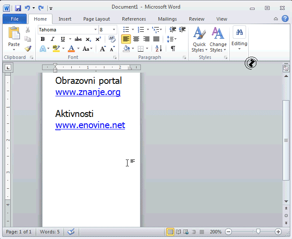Apply italic formatting
Image resolution: width=292 pixels, height=239 pixels.
tap(52, 39)
